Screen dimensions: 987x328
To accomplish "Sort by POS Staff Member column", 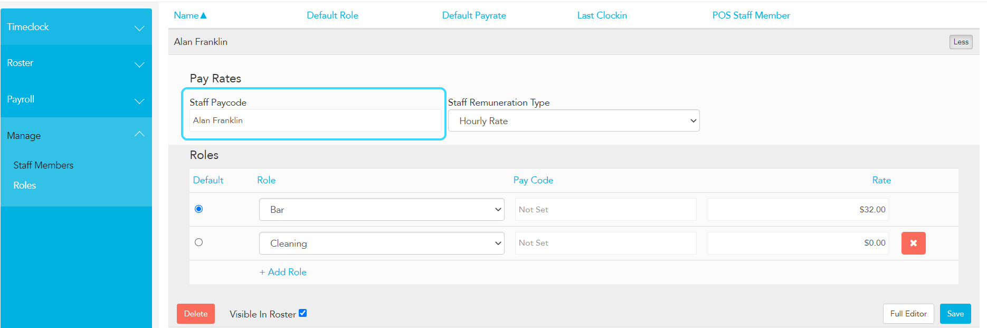I will pyautogui.click(x=751, y=15).
